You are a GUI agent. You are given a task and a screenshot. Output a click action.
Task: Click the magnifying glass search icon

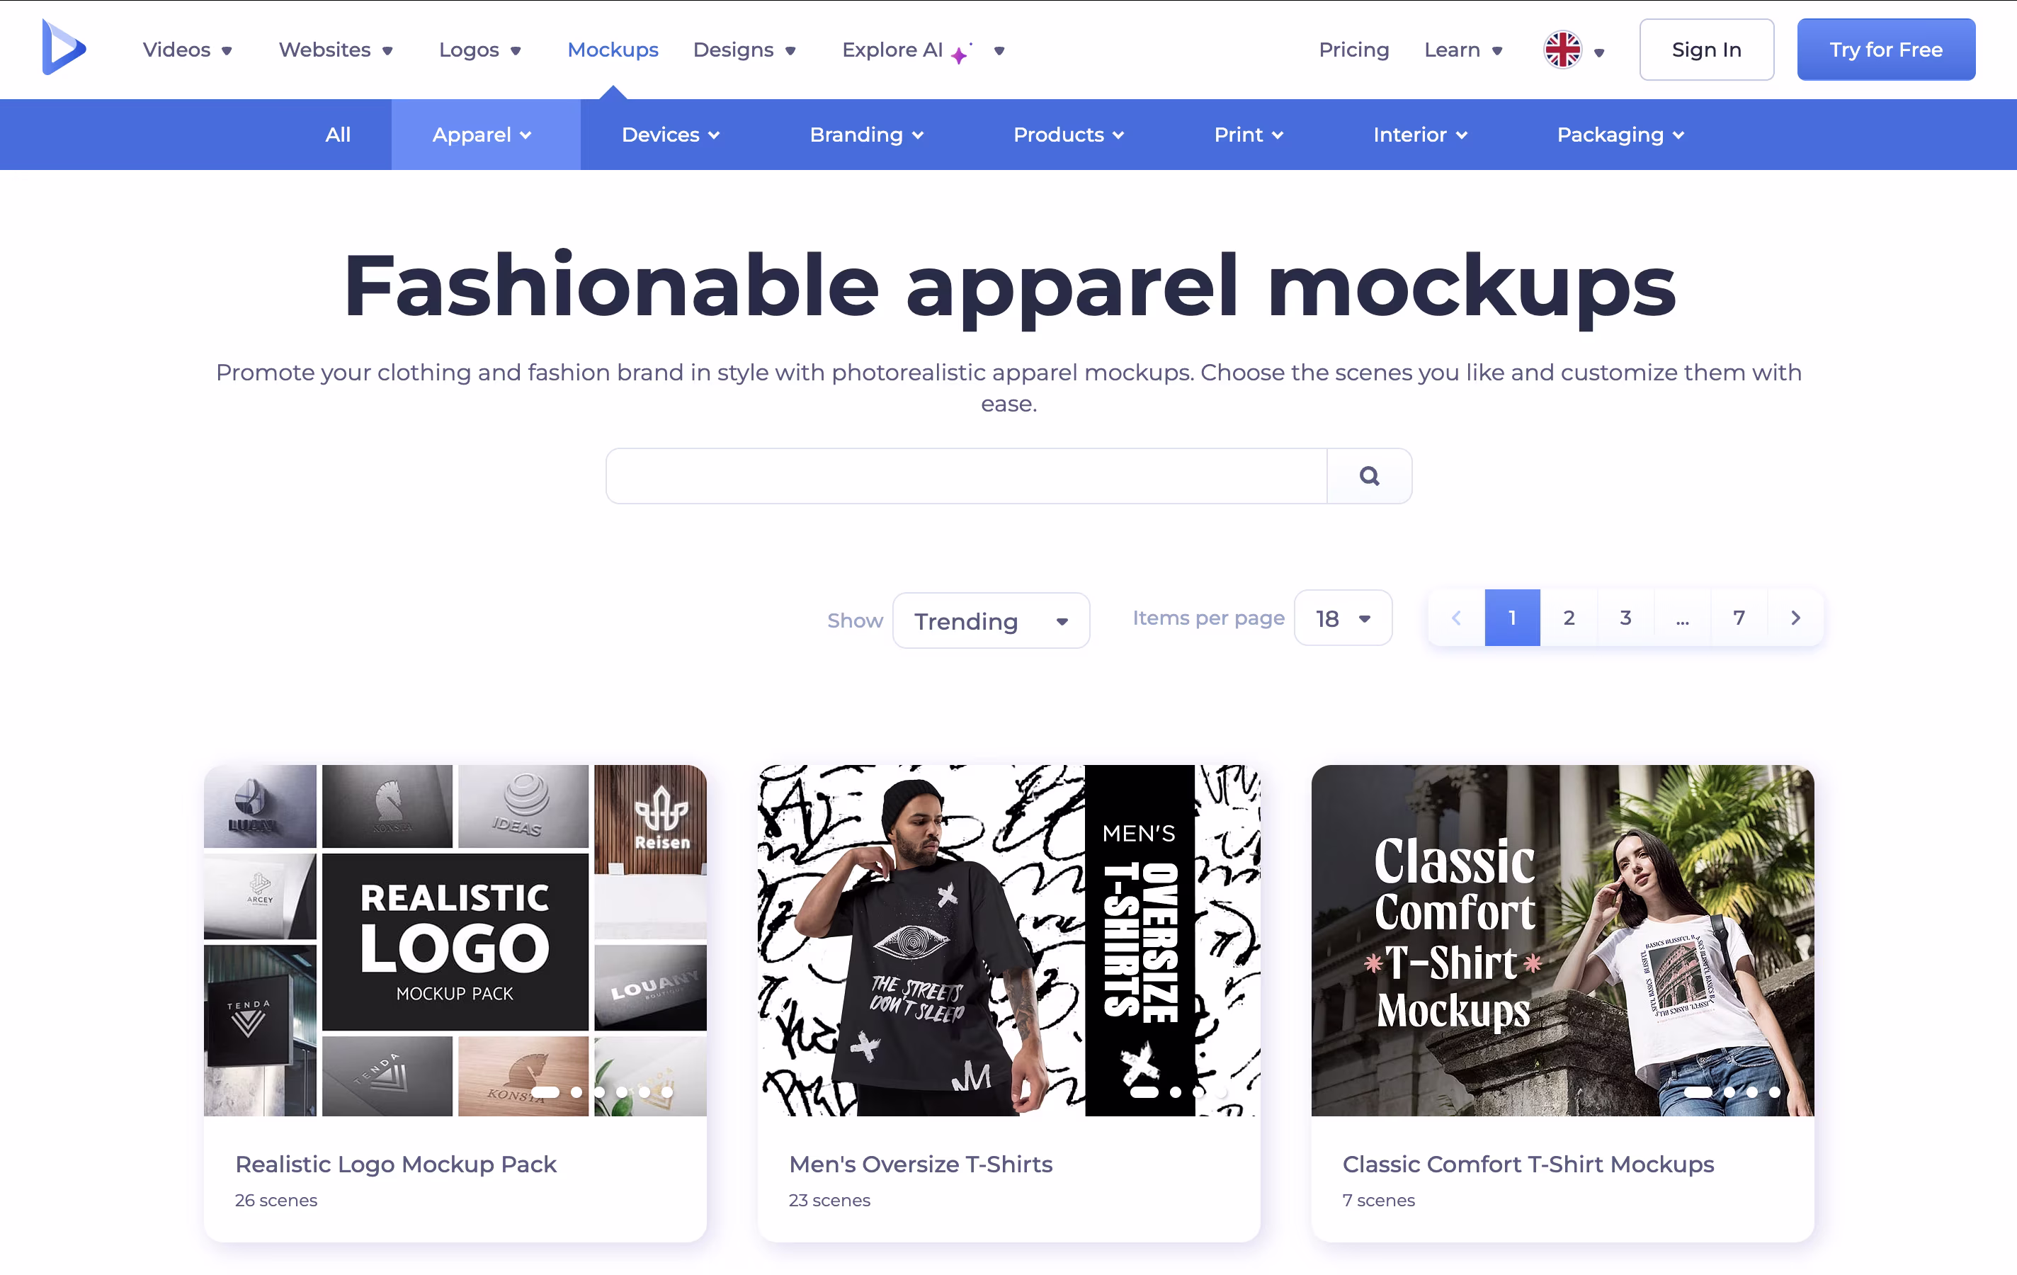coord(1369,476)
